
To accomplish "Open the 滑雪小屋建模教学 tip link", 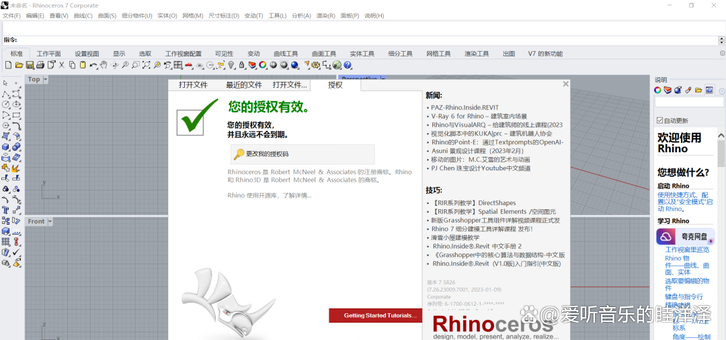I will 455,237.
